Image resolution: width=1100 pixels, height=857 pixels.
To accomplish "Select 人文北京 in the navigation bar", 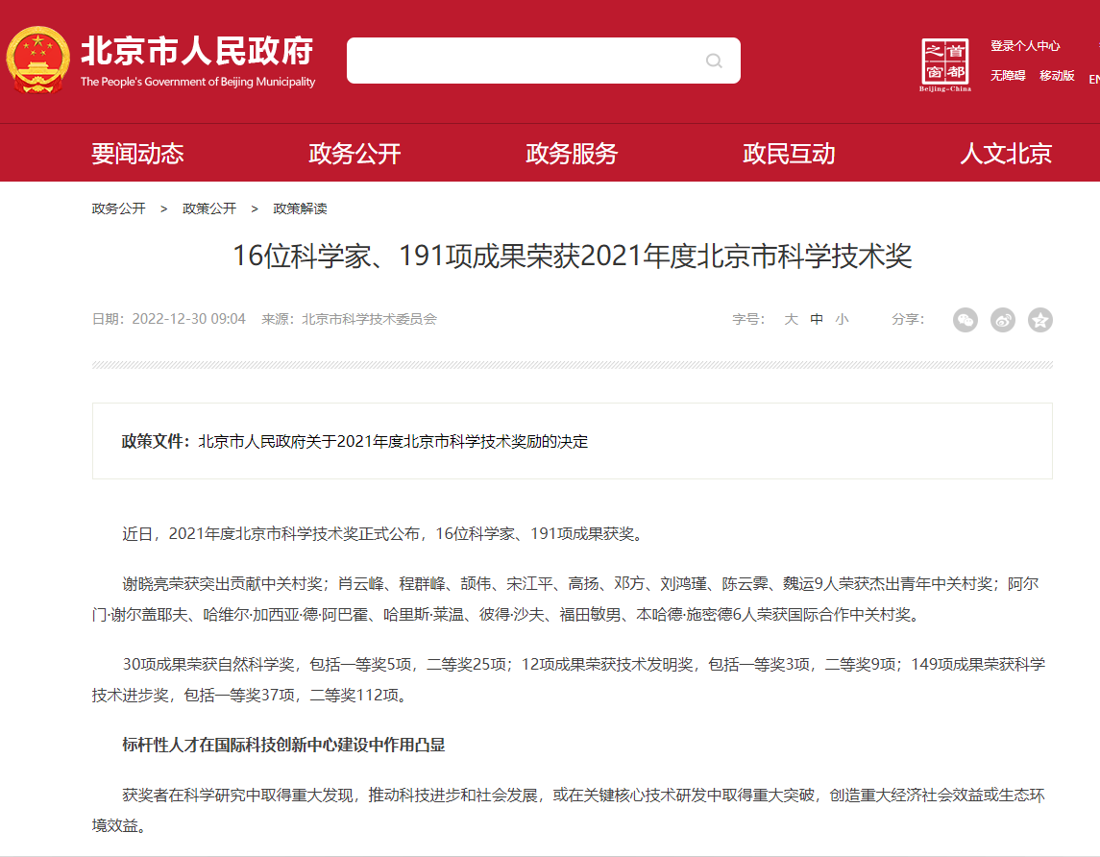I will point(1006,154).
